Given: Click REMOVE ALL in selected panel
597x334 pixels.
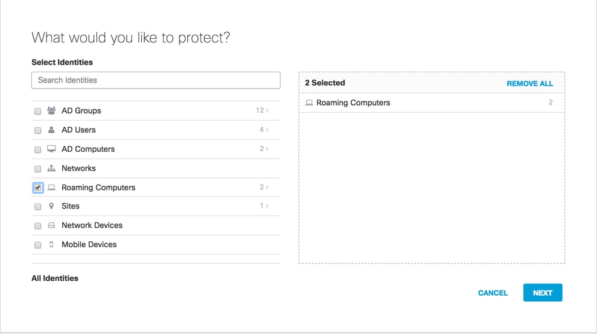Looking at the screenshot, I should coord(529,84).
